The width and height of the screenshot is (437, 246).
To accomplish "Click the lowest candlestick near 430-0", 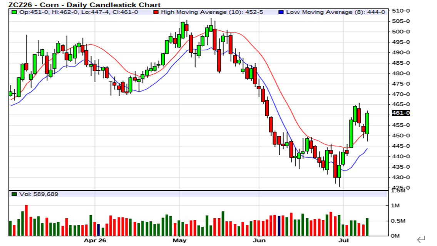I will (339, 171).
